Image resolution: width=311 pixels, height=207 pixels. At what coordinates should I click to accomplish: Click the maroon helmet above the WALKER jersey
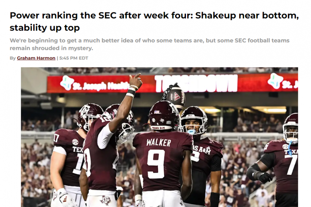164,115
